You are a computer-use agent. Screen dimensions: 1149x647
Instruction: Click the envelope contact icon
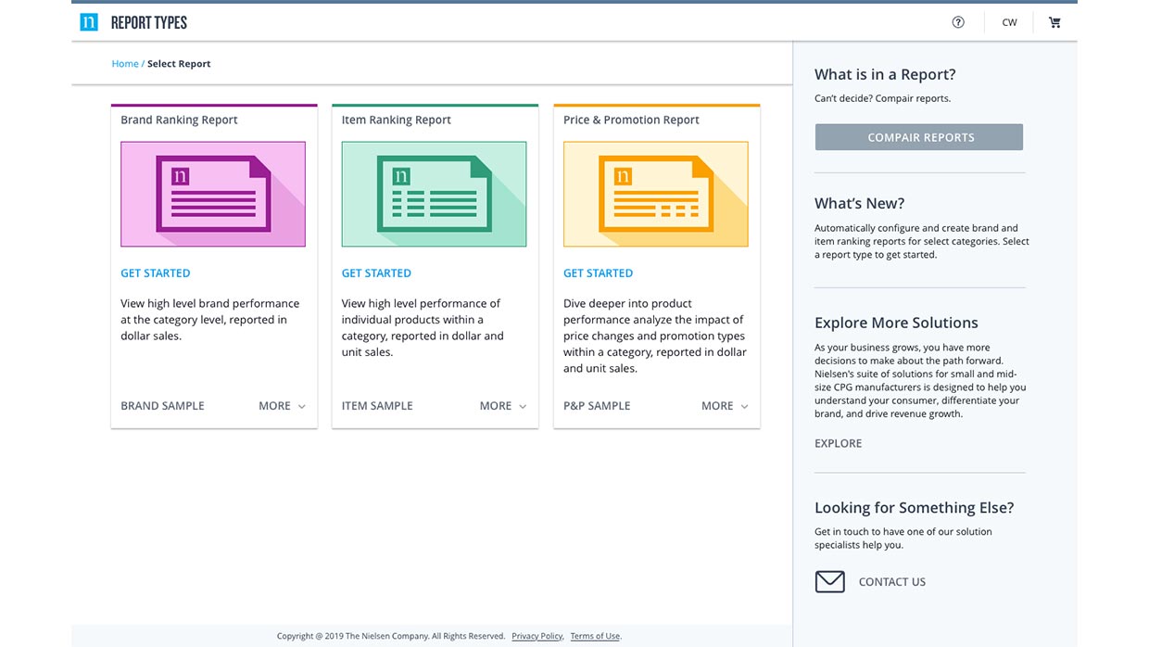point(829,581)
